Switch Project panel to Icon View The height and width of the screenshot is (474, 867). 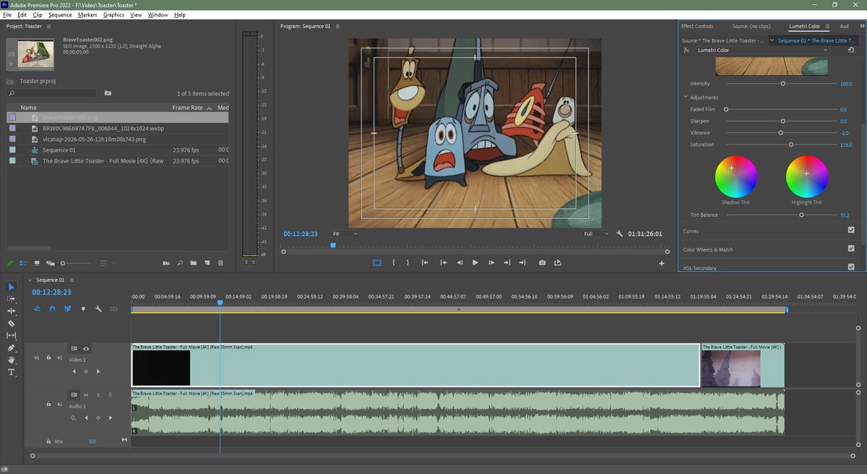[x=37, y=263]
